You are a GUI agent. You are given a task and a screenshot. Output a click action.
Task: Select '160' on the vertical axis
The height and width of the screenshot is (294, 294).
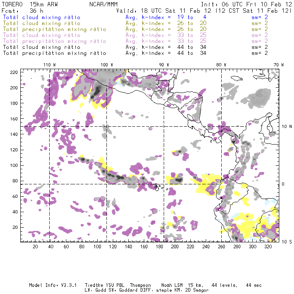[14, 119]
